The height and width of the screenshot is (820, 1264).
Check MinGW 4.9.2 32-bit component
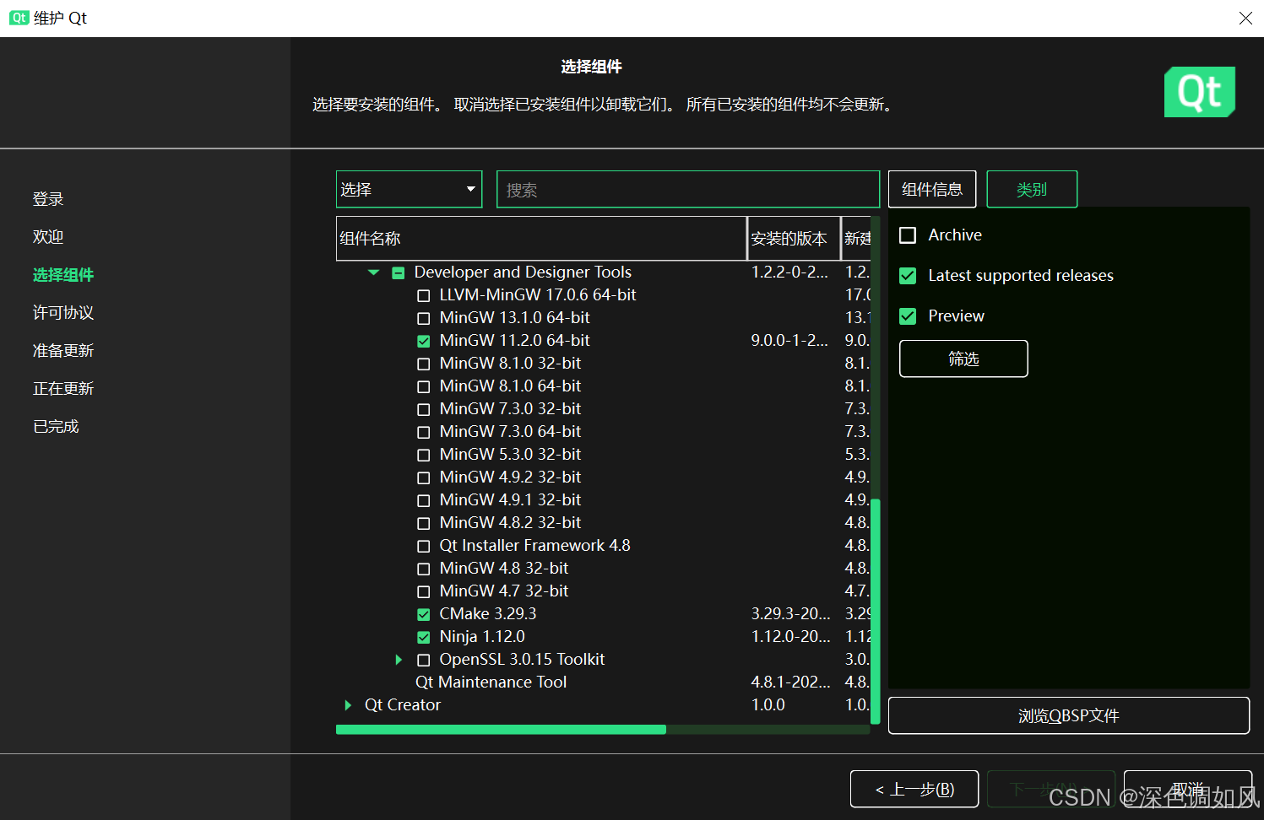coord(424,477)
